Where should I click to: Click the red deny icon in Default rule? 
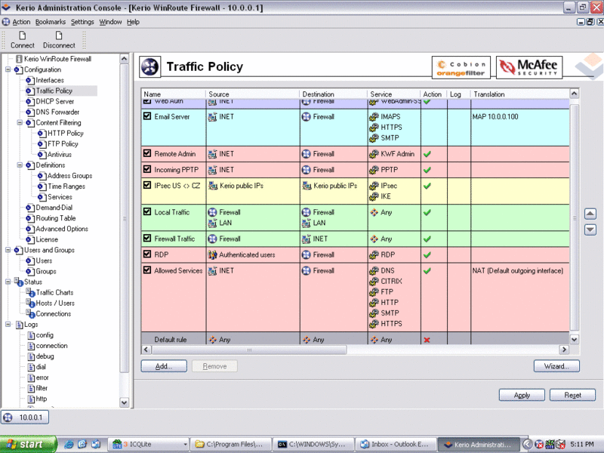coord(427,340)
